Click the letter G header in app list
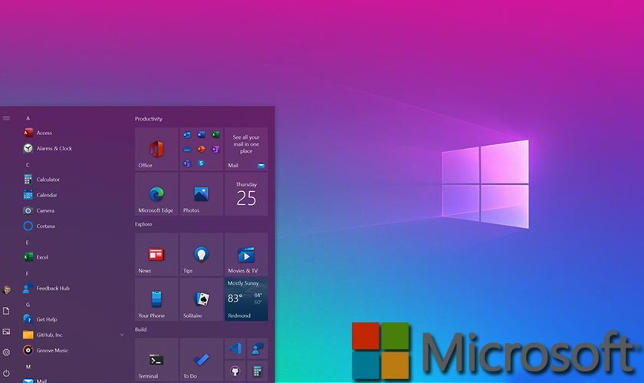This screenshot has height=383, width=644. point(28,305)
